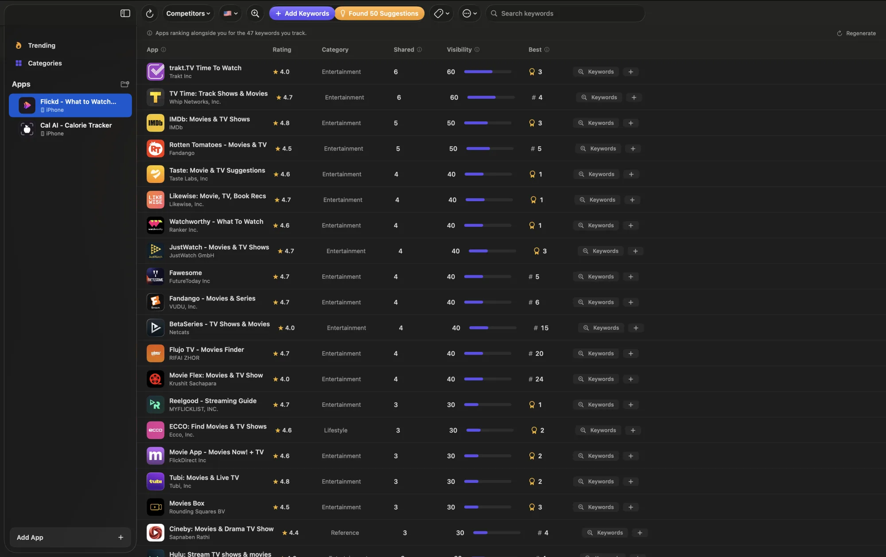This screenshot has height=557, width=886.
Task: Select Cal AI - Calorie Tracker app
Action: [x=70, y=129]
